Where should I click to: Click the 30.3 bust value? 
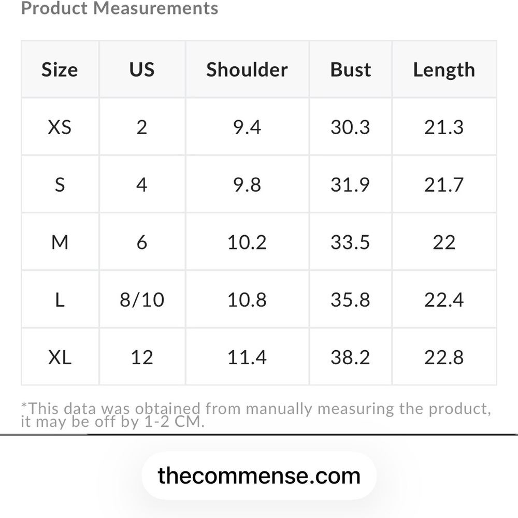pos(351,127)
